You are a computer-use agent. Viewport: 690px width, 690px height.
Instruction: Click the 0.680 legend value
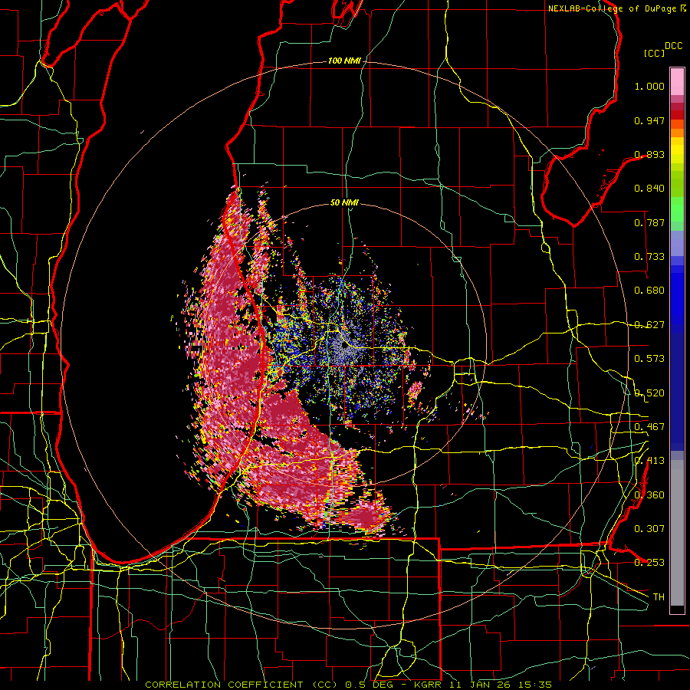tap(649, 291)
